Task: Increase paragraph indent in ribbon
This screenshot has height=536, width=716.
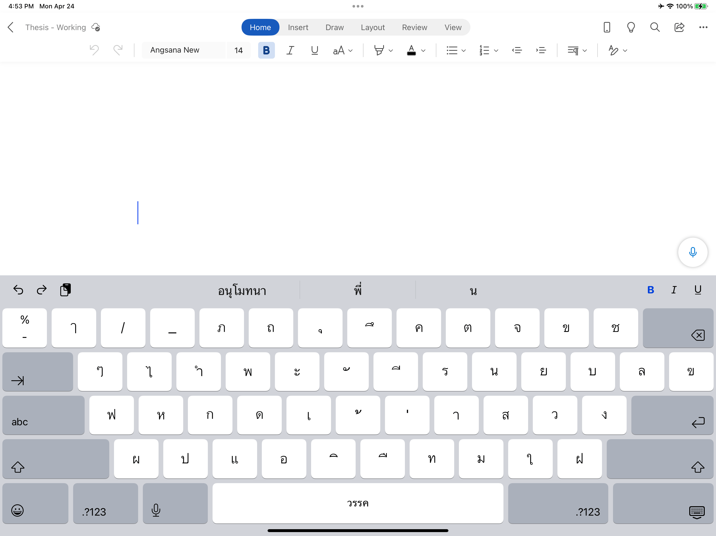Action: [x=541, y=51]
